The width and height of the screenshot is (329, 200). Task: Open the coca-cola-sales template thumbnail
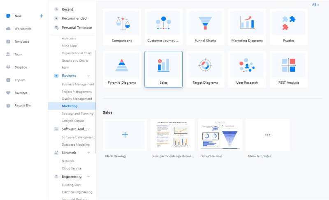point(220,135)
